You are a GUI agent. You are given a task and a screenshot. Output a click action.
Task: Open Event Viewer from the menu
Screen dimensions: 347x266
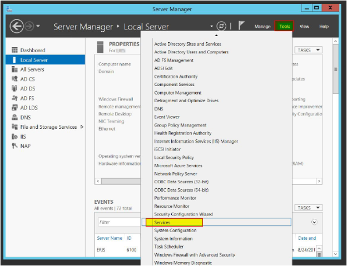point(166,117)
